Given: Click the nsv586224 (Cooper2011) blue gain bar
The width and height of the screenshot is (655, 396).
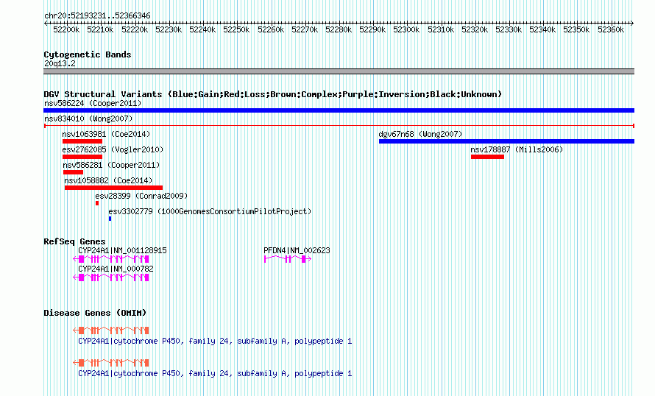Looking at the screenshot, I should [339, 110].
